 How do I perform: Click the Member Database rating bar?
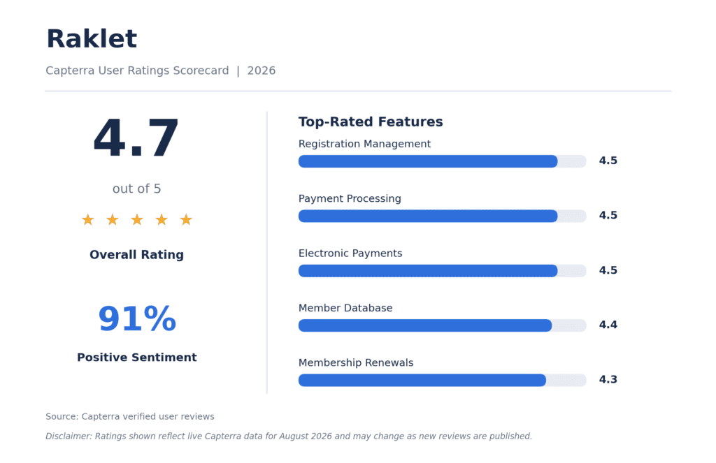[x=442, y=325]
